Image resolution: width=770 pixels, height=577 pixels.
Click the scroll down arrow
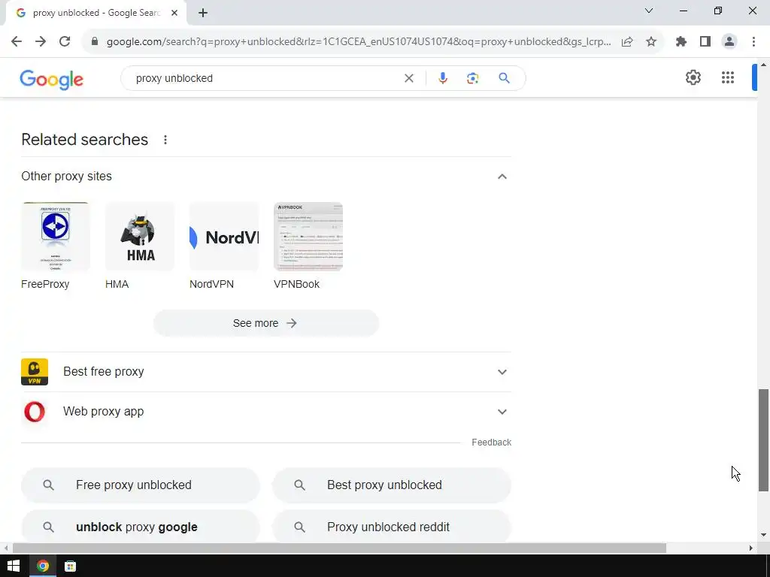(763, 535)
